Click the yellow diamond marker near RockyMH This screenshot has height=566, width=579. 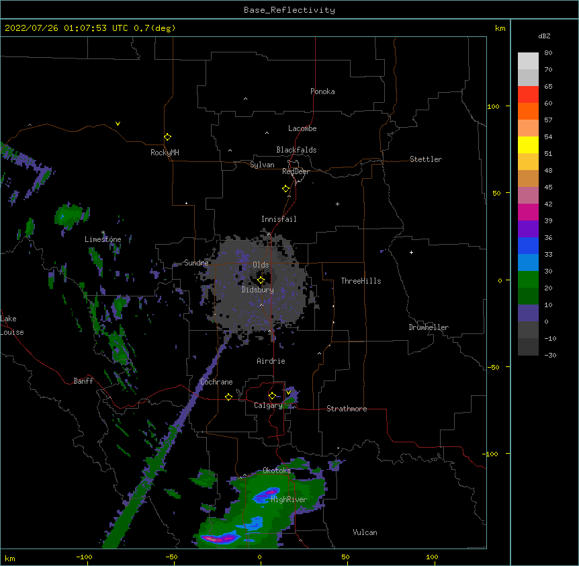point(168,137)
